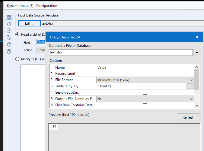Click the text.xlsx file path field
Screen dimensions: 204x151
(x=121, y=53)
